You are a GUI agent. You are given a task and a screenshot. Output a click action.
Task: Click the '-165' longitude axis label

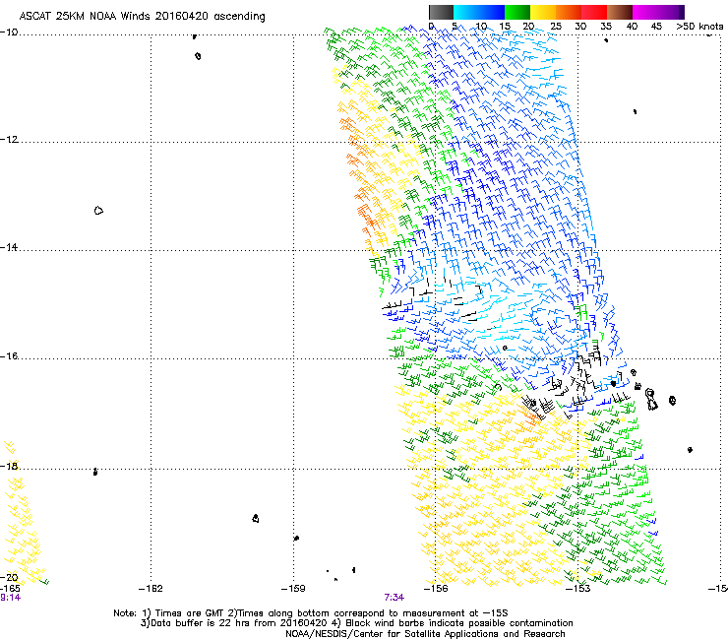point(10,589)
